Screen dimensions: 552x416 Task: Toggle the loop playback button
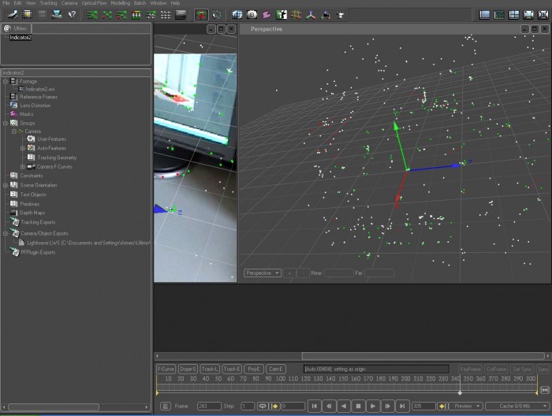click(263, 406)
